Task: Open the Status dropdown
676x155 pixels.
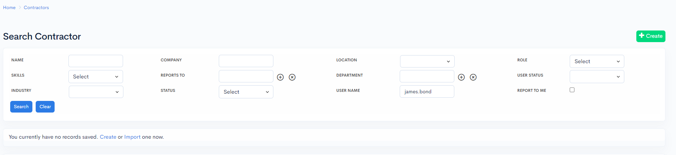Action: coord(246,92)
